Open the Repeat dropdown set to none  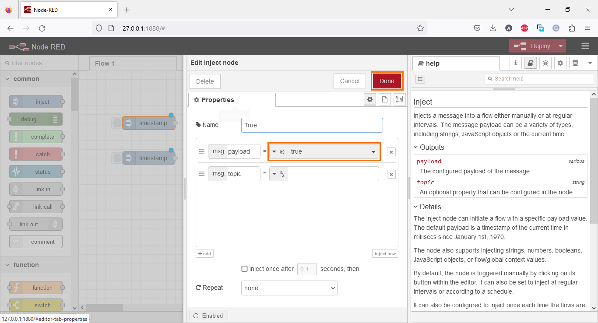(x=289, y=288)
